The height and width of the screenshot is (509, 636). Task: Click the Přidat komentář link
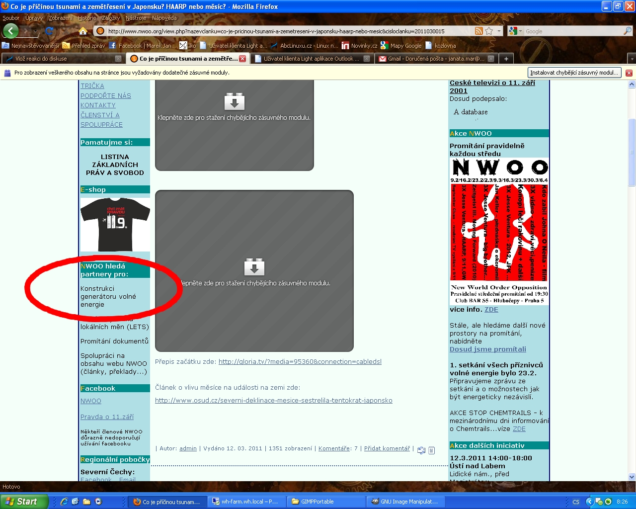(x=387, y=448)
